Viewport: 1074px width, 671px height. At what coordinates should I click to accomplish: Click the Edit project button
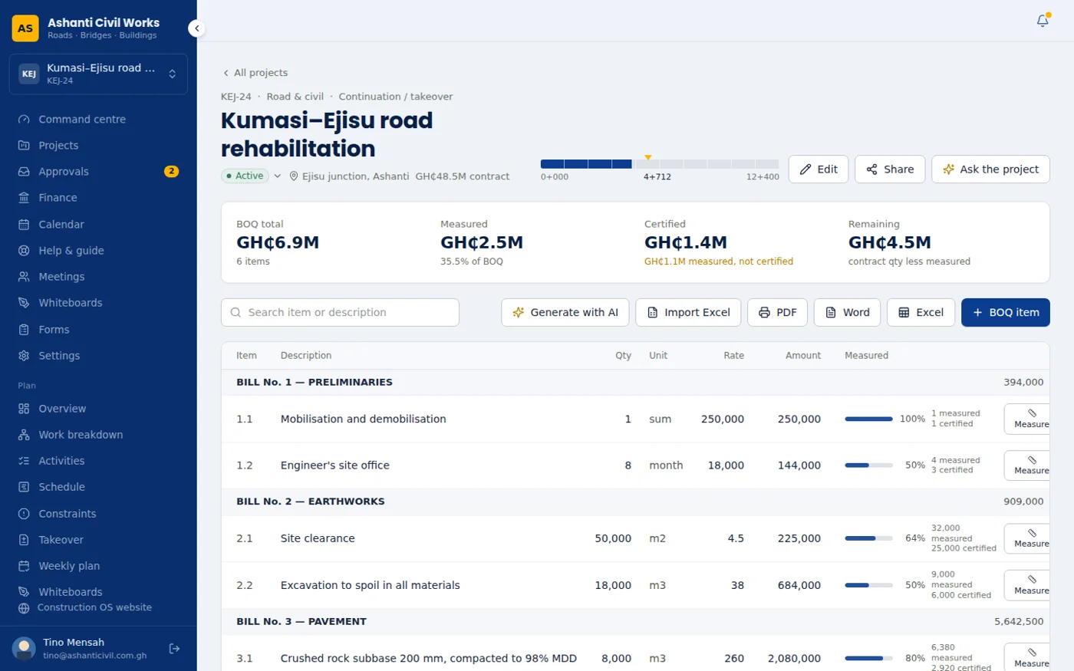click(x=819, y=169)
